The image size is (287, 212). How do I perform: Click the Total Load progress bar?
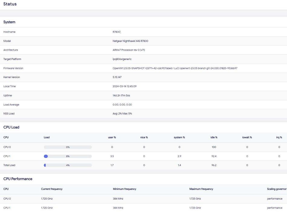pos(68,165)
